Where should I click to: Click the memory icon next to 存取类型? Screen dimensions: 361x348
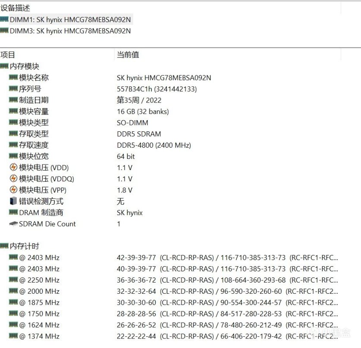point(13,134)
